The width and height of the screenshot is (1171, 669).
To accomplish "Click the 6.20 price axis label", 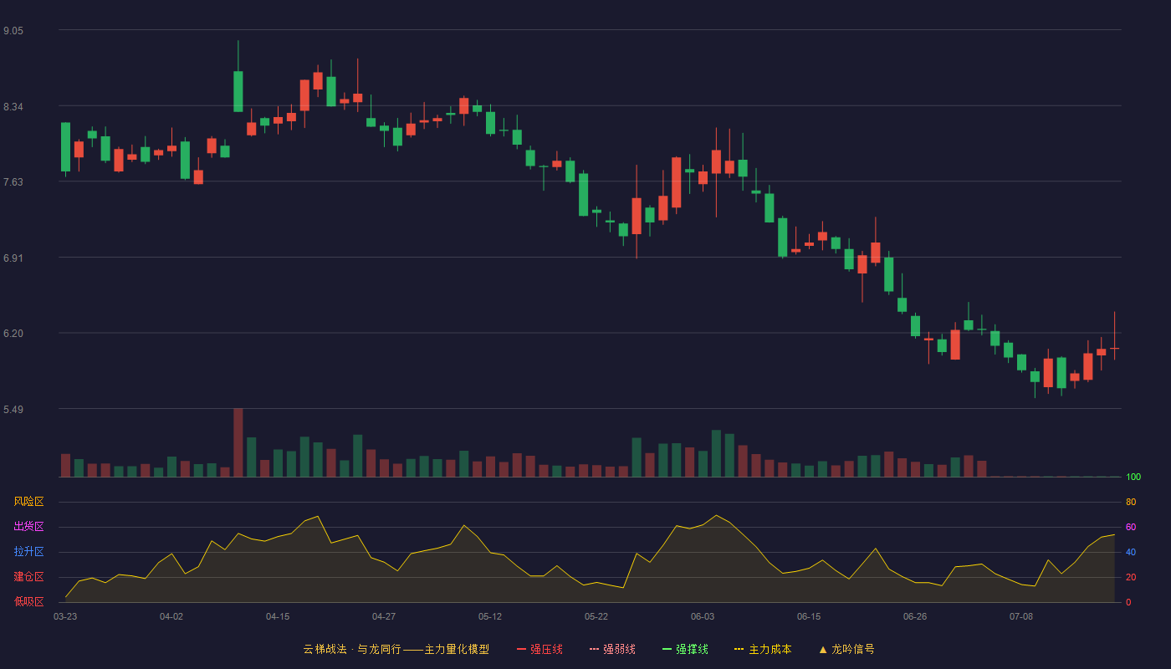I will point(13,334).
